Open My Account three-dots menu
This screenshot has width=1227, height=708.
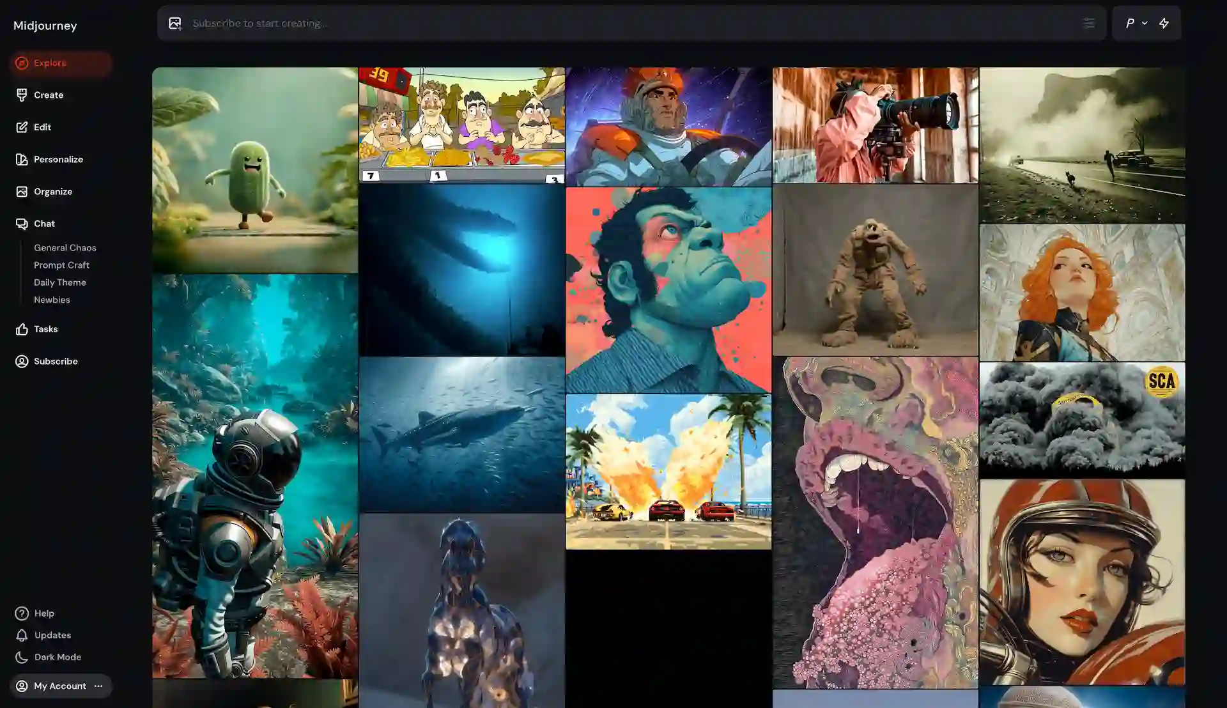pyautogui.click(x=98, y=686)
